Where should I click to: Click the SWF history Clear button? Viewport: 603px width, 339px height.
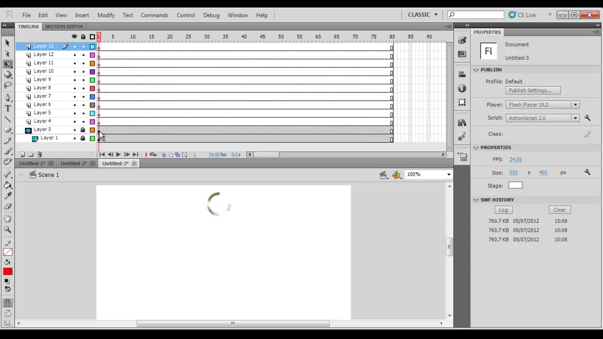coord(559,210)
